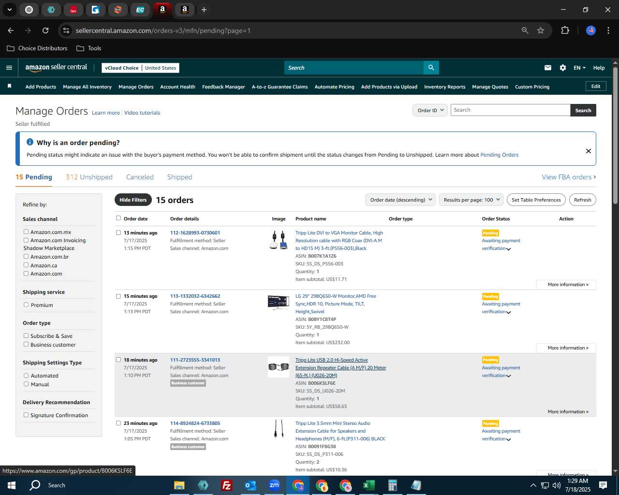Open order link 111-2723555-3341013
This screenshot has width=619, height=495.
coord(195,360)
